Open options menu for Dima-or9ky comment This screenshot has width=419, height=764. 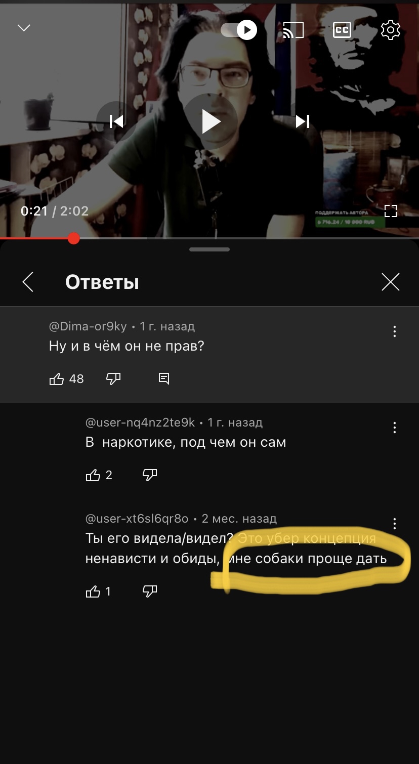coord(395,331)
